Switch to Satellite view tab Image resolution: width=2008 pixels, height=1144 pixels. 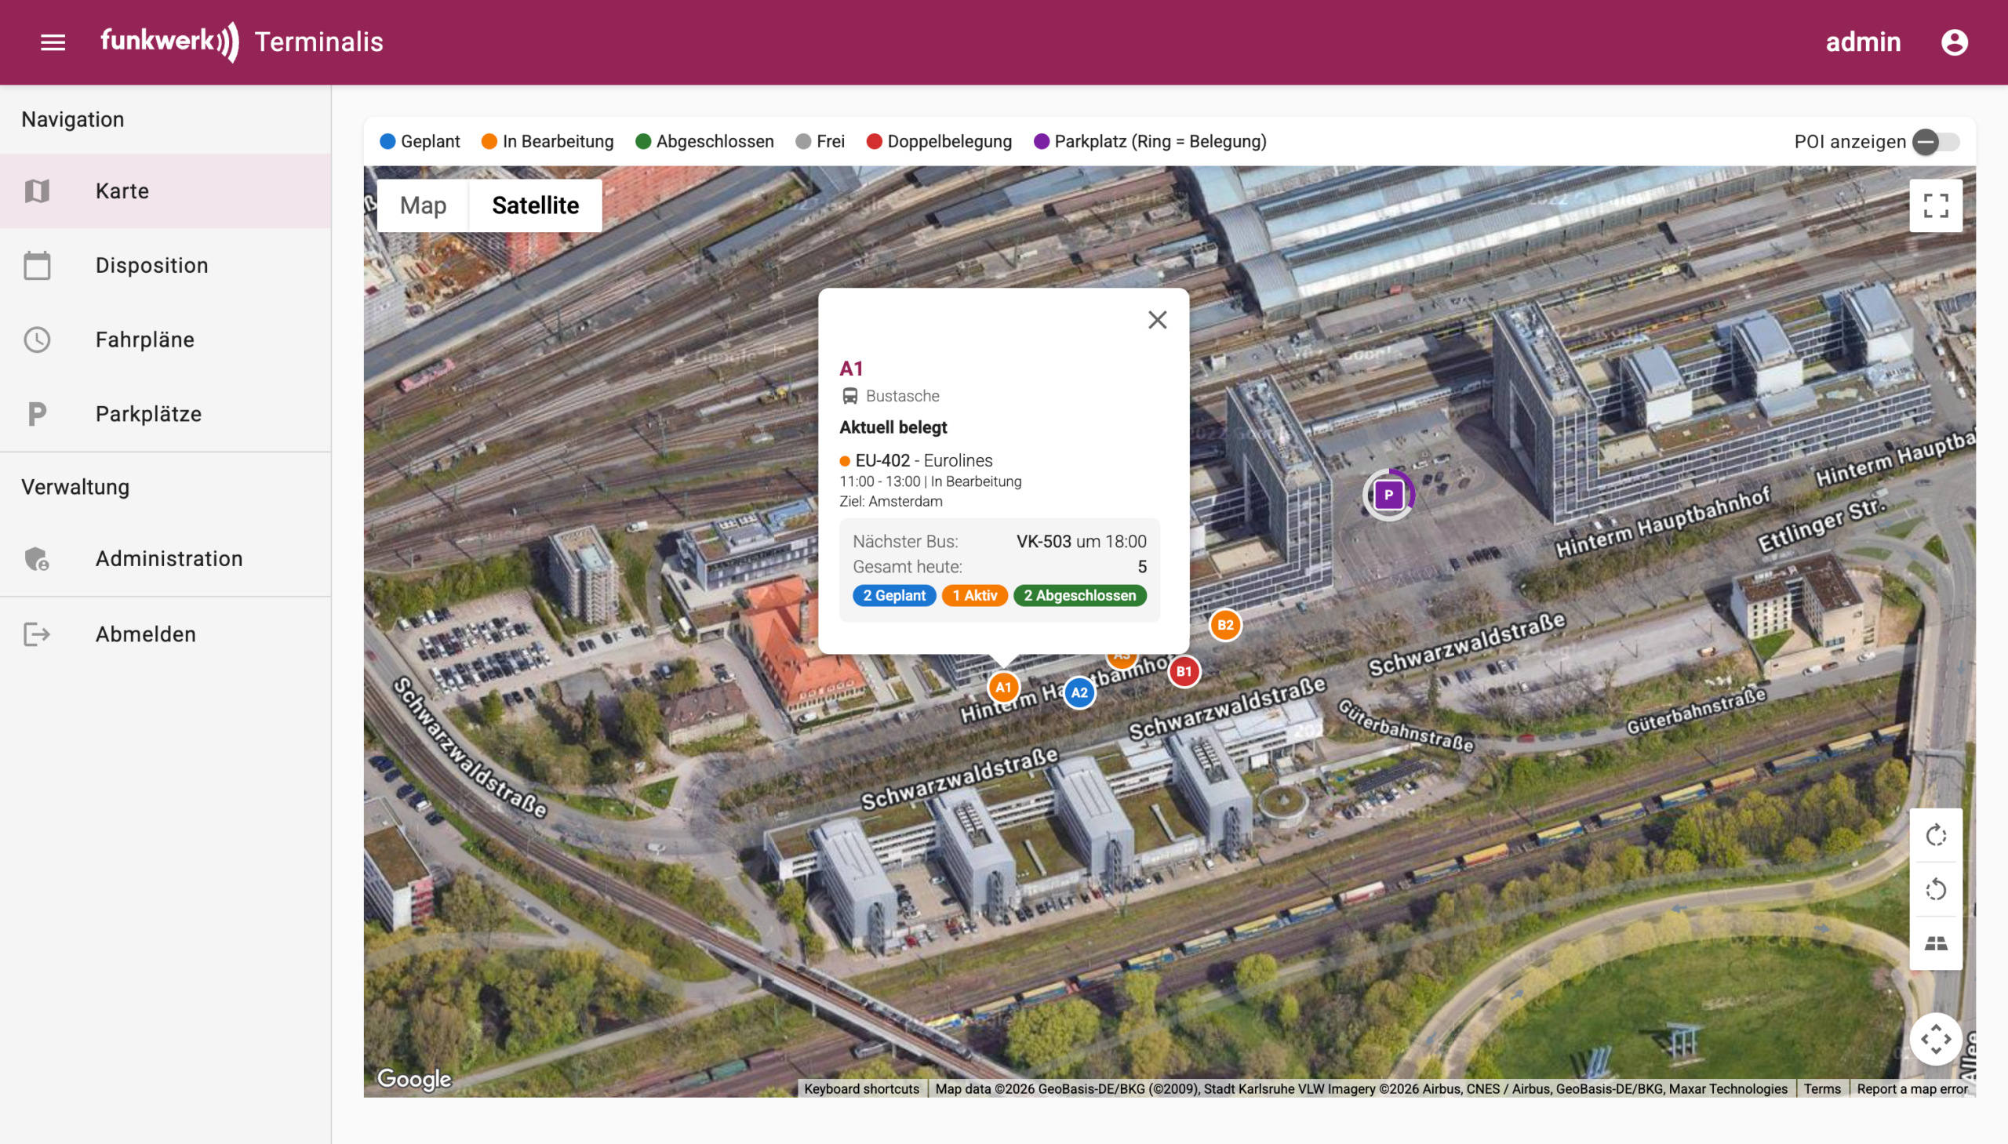coord(535,206)
